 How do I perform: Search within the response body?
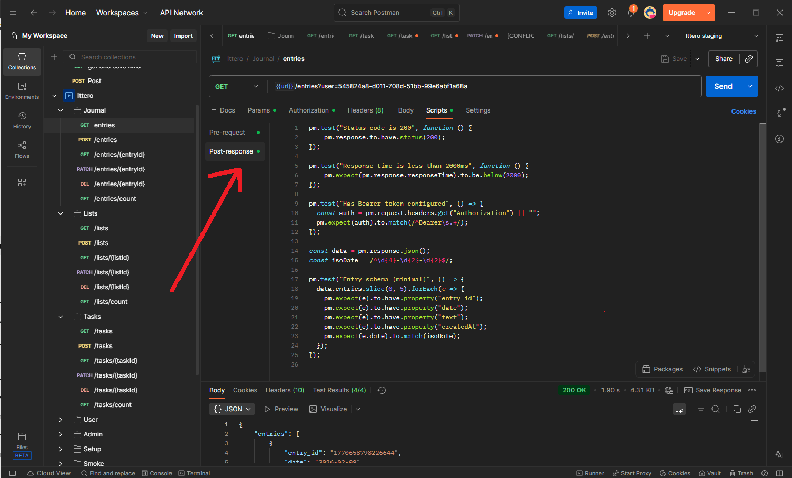pos(716,409)
